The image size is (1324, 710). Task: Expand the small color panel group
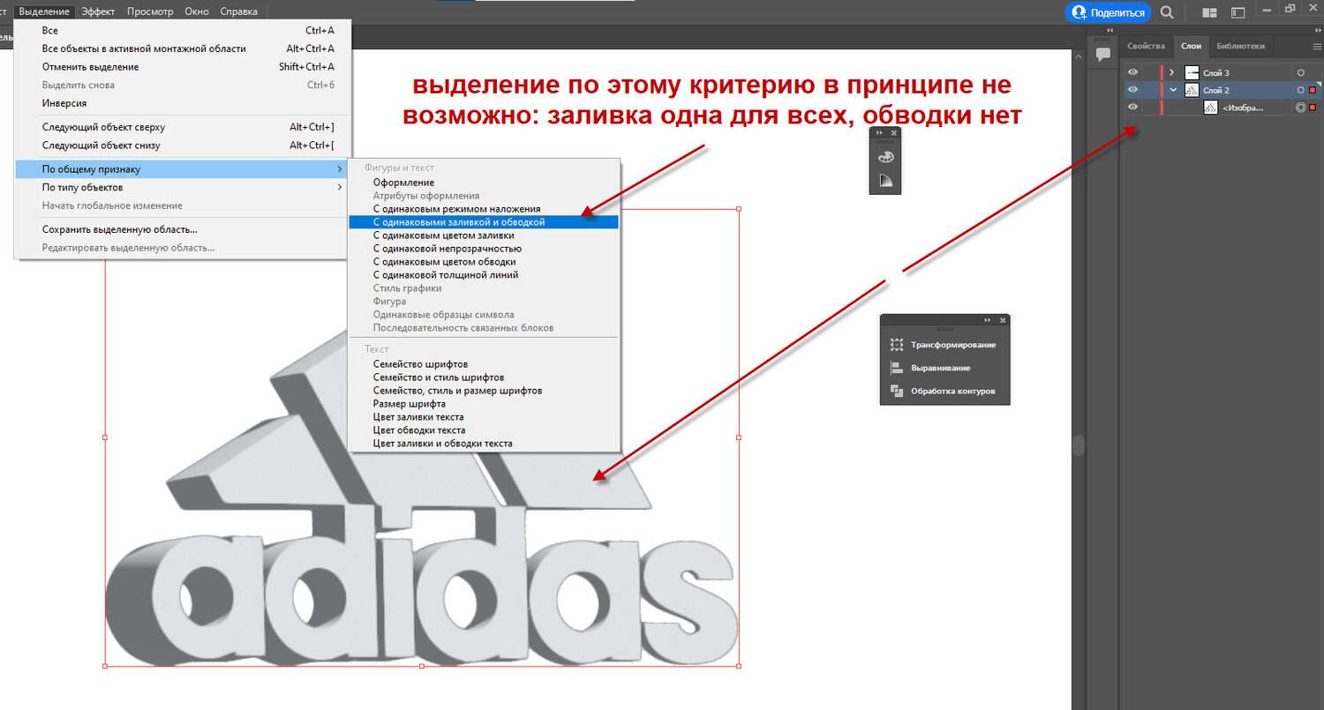880,132
